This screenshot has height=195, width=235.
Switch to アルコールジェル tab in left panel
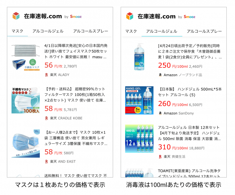coord(48,31)
